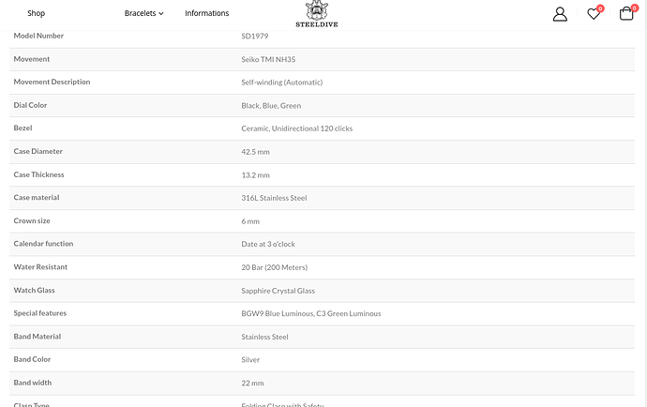Open the wishlist heart icon

[x=594, y=14]
